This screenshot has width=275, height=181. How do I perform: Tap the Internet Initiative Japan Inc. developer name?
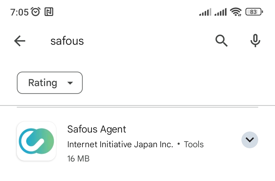pyautogui.click(x=120, y=144)
